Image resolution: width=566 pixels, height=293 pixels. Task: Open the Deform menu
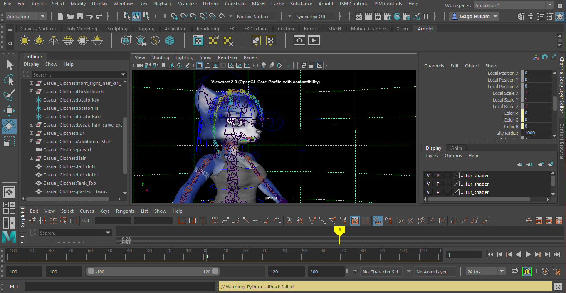[x=211, y=4]
